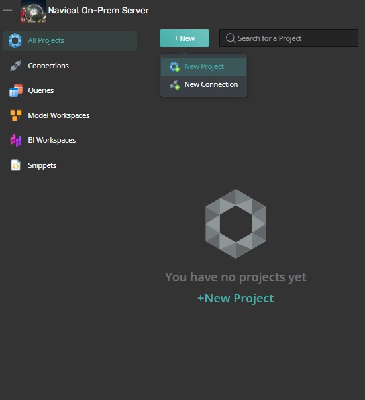The image size is (365, 400).
Task: Click the Ferris wheel profile avatar
Action: click(x=33, y=11)
